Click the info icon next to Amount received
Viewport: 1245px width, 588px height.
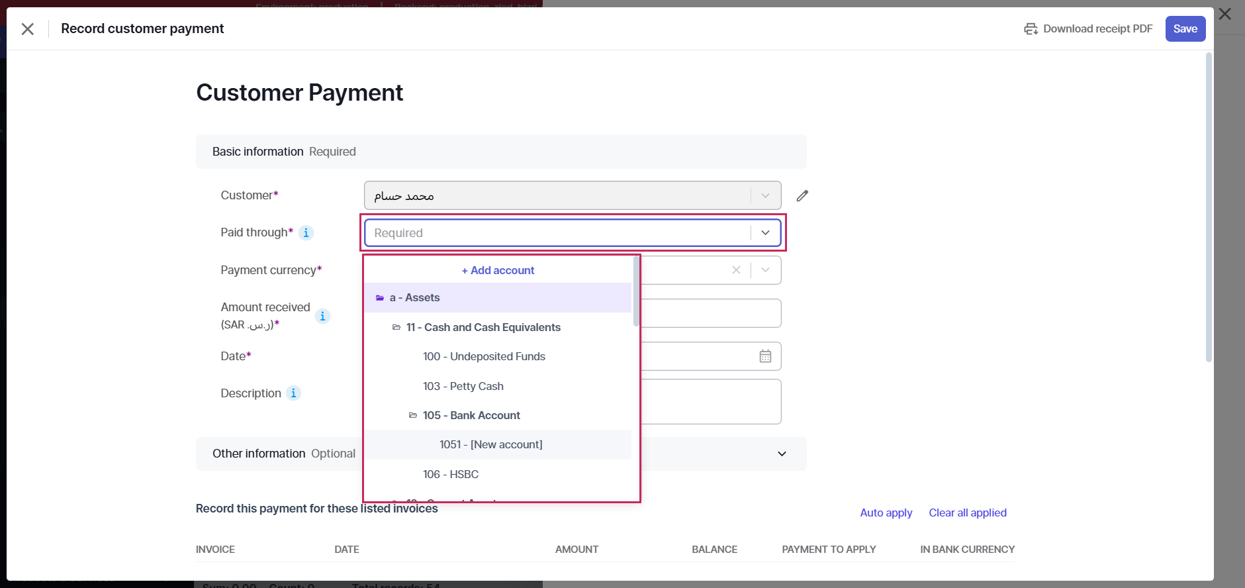click(322, 317)
